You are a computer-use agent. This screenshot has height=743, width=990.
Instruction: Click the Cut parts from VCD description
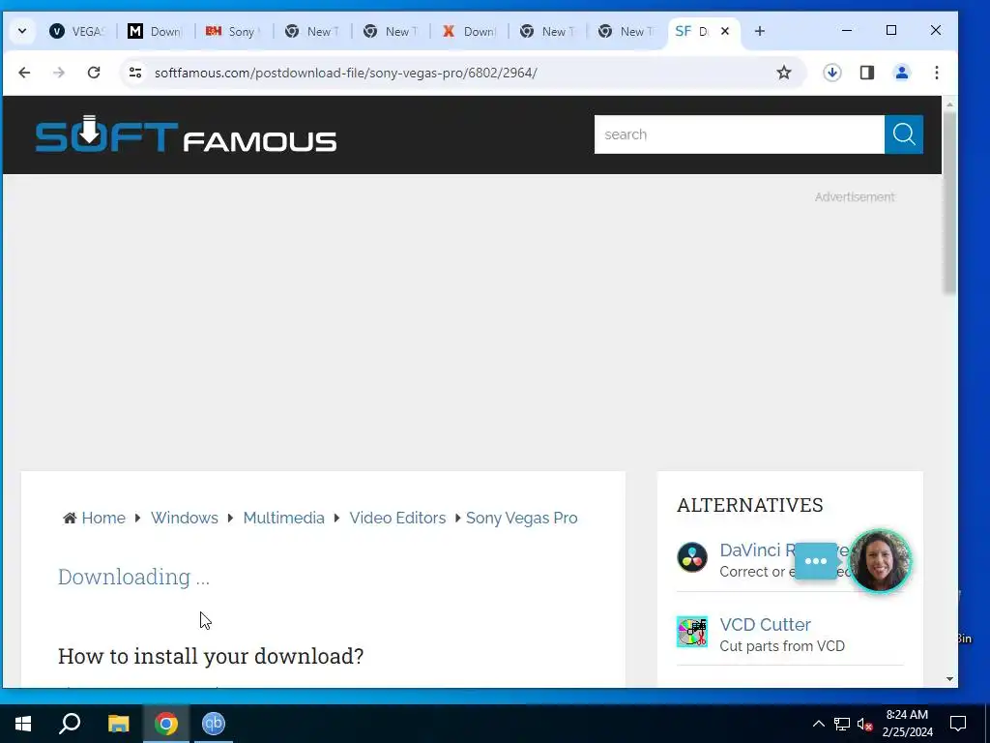click(782, 646)
